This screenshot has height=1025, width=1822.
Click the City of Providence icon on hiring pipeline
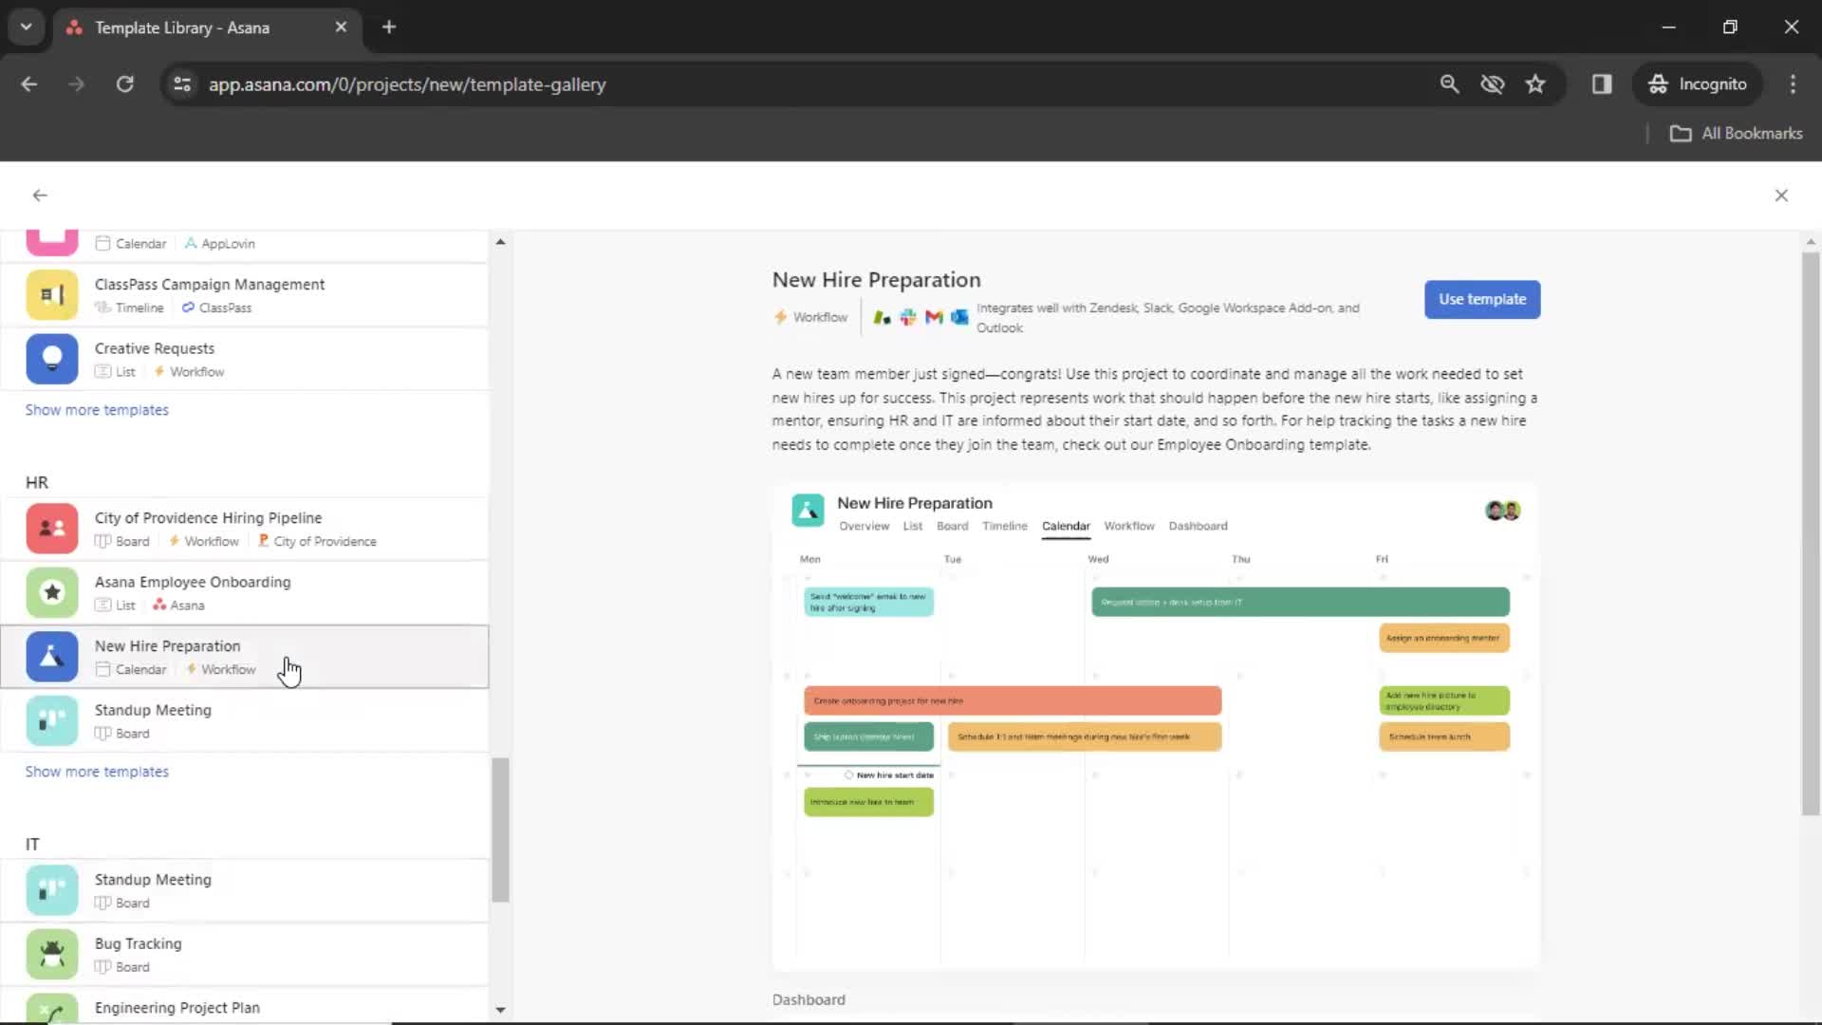point(263,541)
